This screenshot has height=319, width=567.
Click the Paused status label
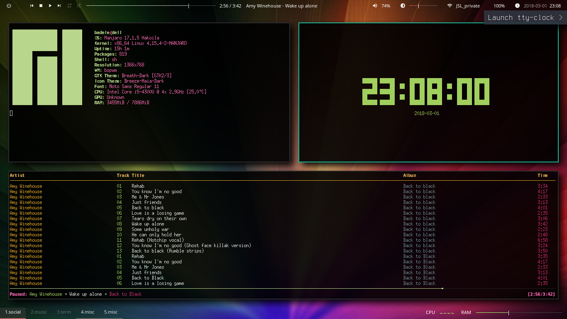18,294
